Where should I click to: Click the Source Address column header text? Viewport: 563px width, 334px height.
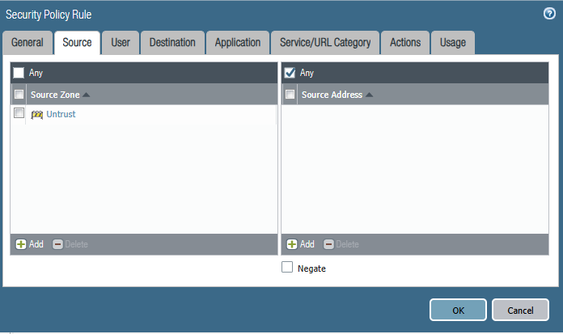pos(332,95)
